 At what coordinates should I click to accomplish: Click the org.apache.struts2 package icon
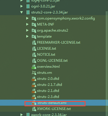[34, 30]
